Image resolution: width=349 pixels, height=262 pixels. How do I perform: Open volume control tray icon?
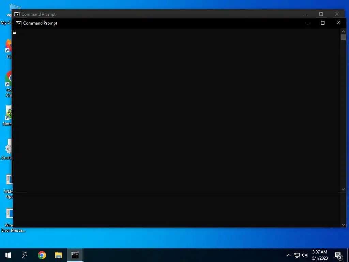(x=305, y=255)
